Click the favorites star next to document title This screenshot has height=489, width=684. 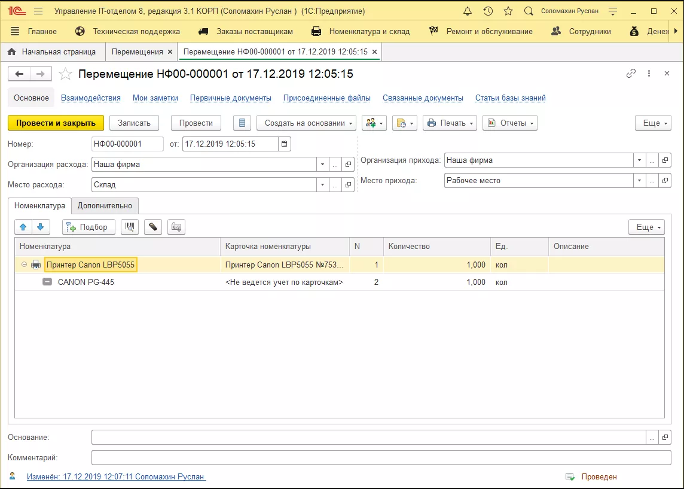(66, 74)
